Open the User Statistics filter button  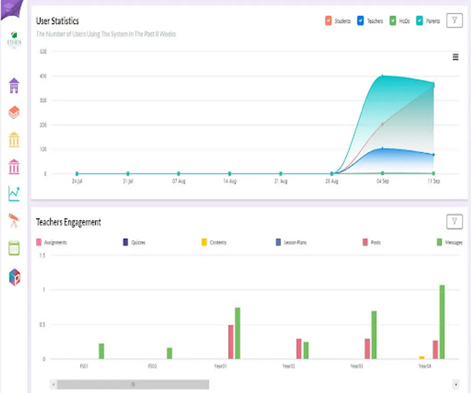tap(454, 21)
